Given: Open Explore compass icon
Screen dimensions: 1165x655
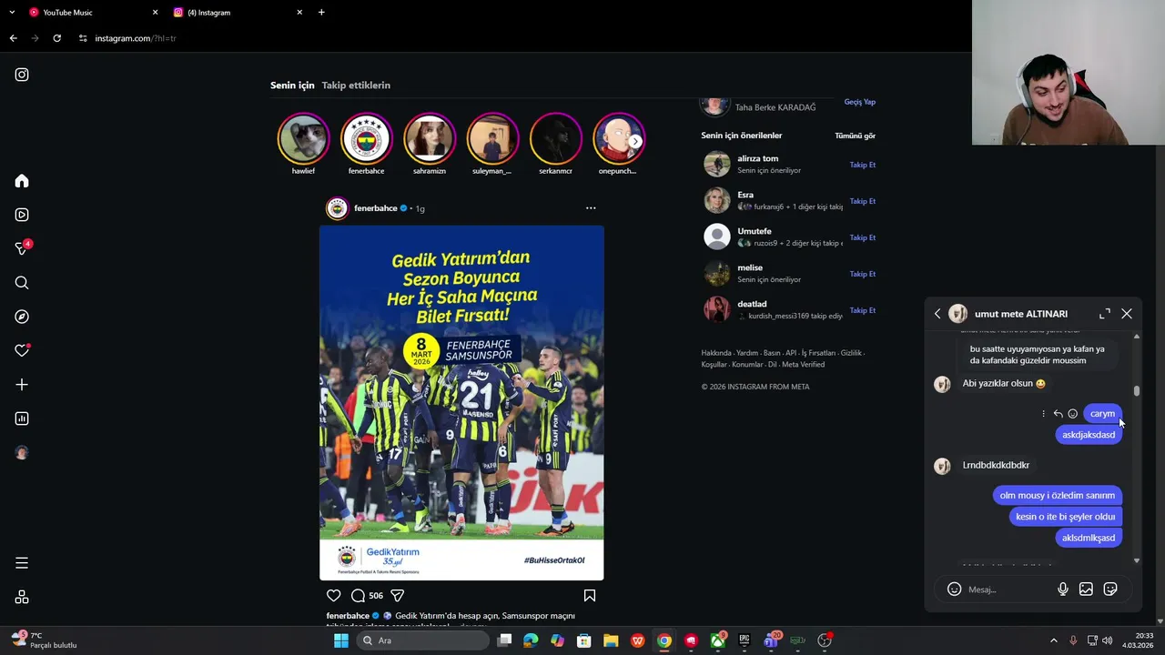Looking at the screenshot, I should pos(22,317).
